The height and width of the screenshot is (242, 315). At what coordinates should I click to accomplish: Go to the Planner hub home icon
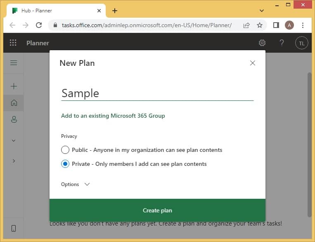click(x=14, y=103)
